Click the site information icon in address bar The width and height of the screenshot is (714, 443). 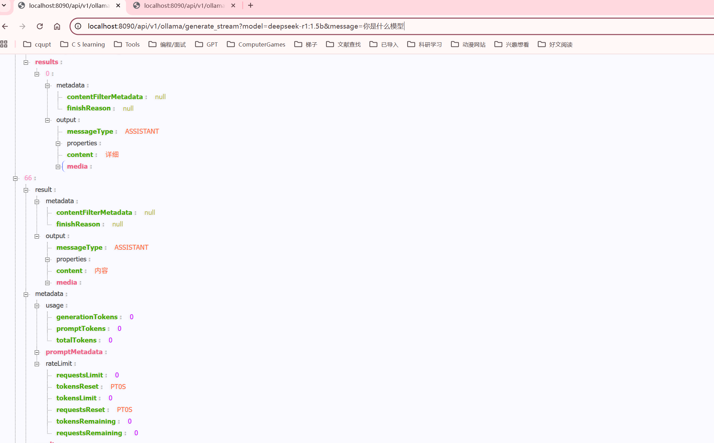coord(78,26)
